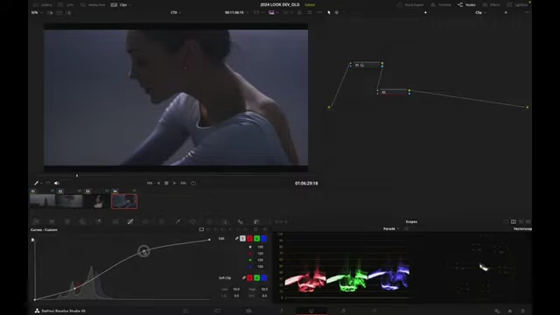Click the Soft Clip Low value field
The image size is (560, 315).
(236, 290)
